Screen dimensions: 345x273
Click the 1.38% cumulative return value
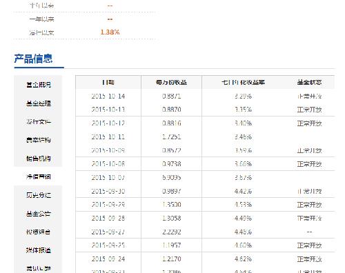pos(110,32)
